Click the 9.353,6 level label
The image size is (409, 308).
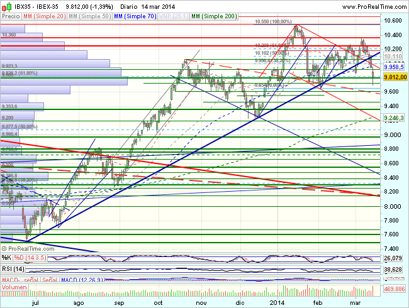coord(9,106)
